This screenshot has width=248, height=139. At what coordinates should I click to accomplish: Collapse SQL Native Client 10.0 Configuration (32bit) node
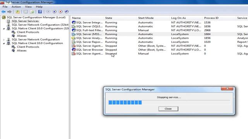coord(4,29)
